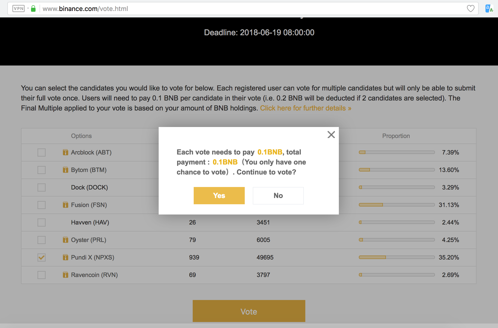Click the Dock (DOCK) candidate name

[x=89, y=187]
